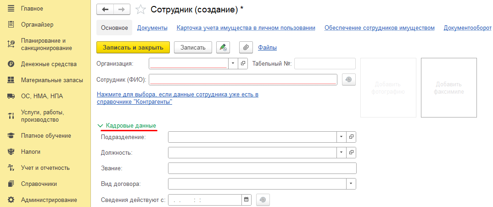Select Главное in the sidebar menu
The image size is (493, 207).
[x=32, y=9]
